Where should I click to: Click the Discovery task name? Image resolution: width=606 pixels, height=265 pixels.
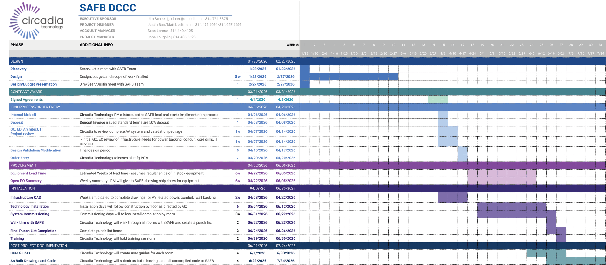(x=18, y=69)
